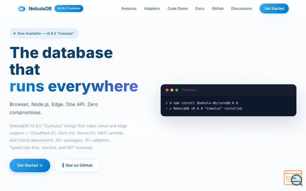Click the yellow terminal window dot
The image size is (306, 191).
tap(172, 90)
